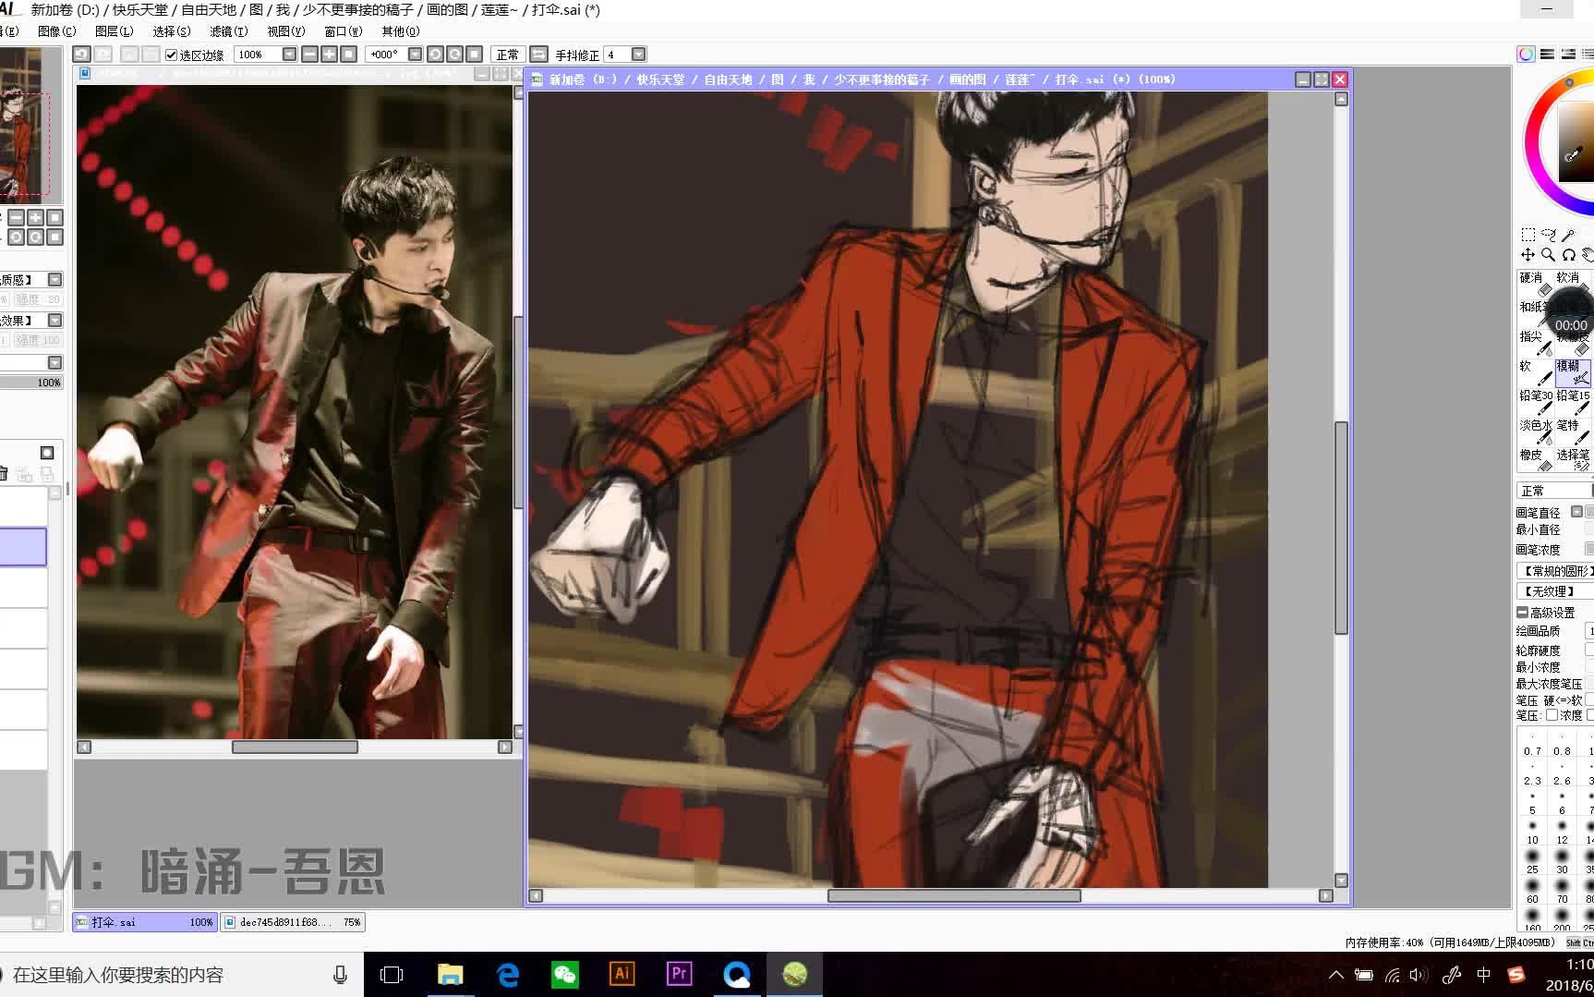
Task: Rotate view counterclockwise button
Action: click(435, 55)
